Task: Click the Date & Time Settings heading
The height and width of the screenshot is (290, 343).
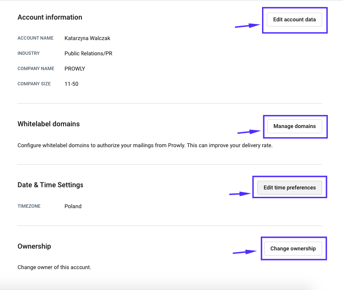Action: (50, 185)
